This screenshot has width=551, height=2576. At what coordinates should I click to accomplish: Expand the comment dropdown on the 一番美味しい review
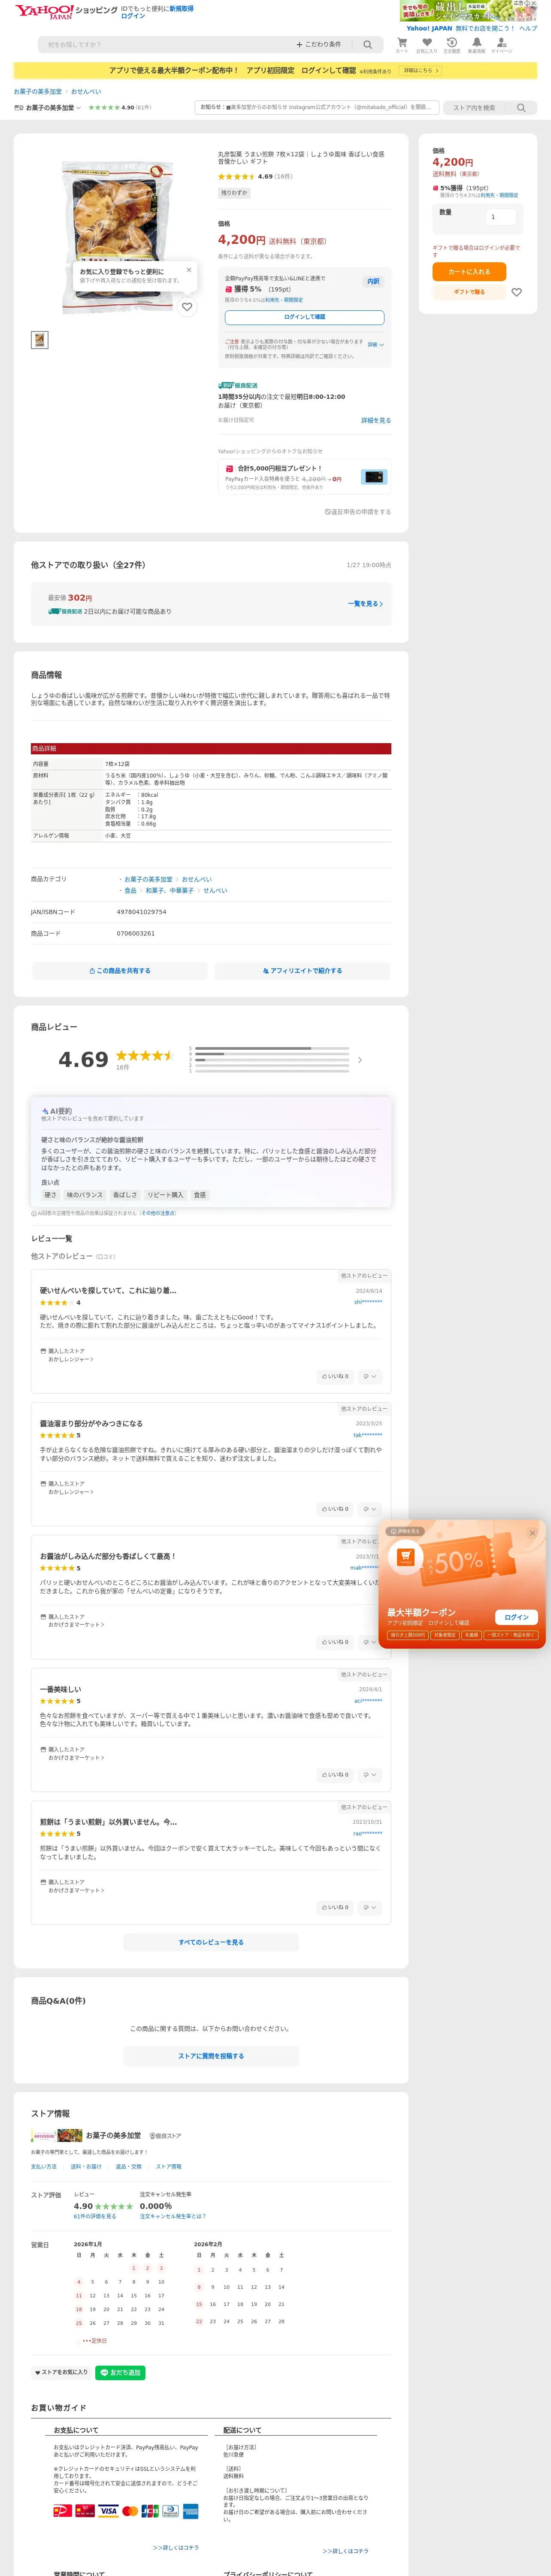(x=369, y=1775)
